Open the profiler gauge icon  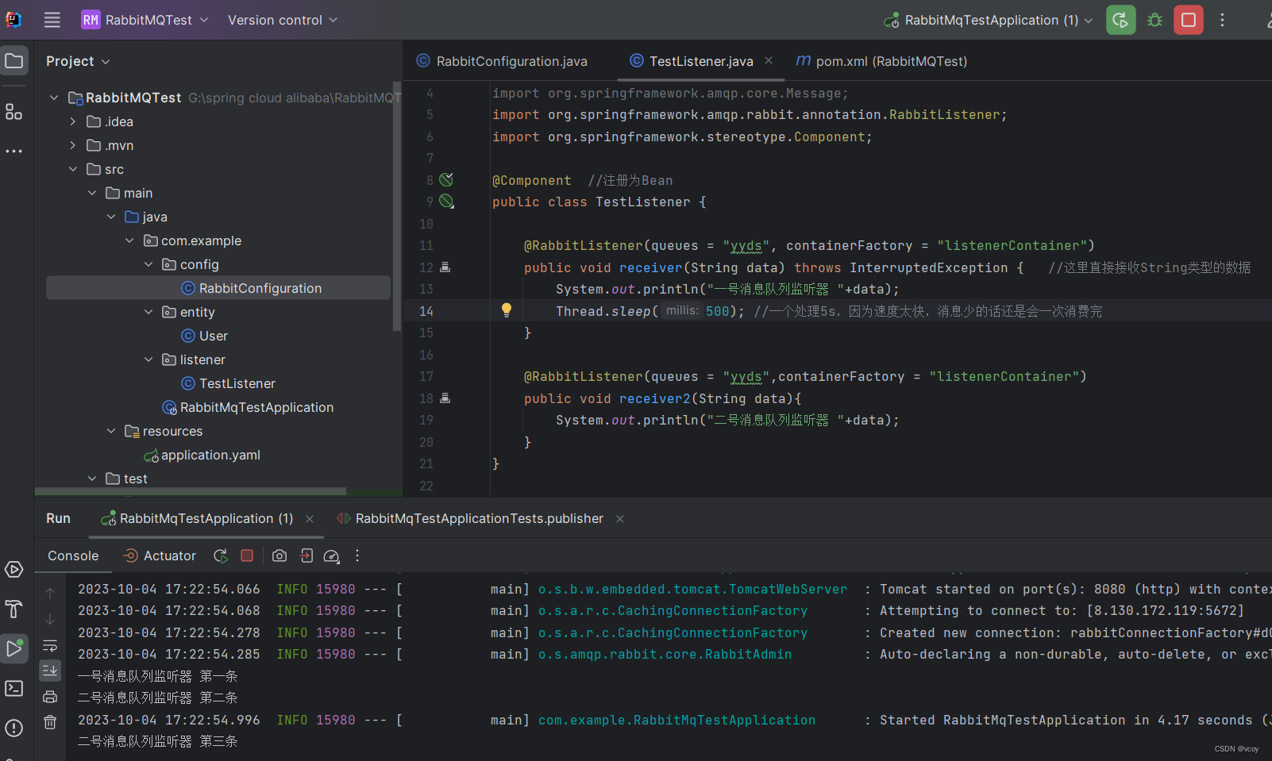tap(332, 556)
